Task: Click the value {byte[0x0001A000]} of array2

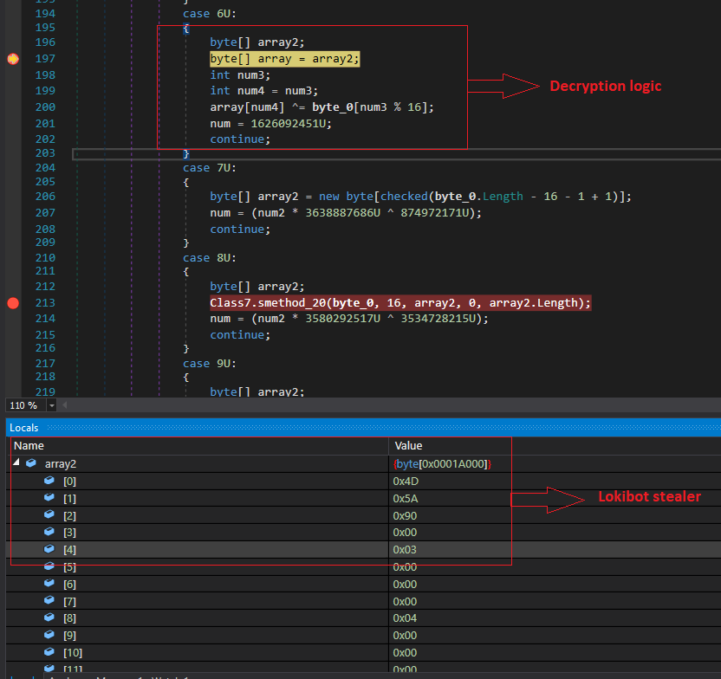Action: tap(442, 464)
